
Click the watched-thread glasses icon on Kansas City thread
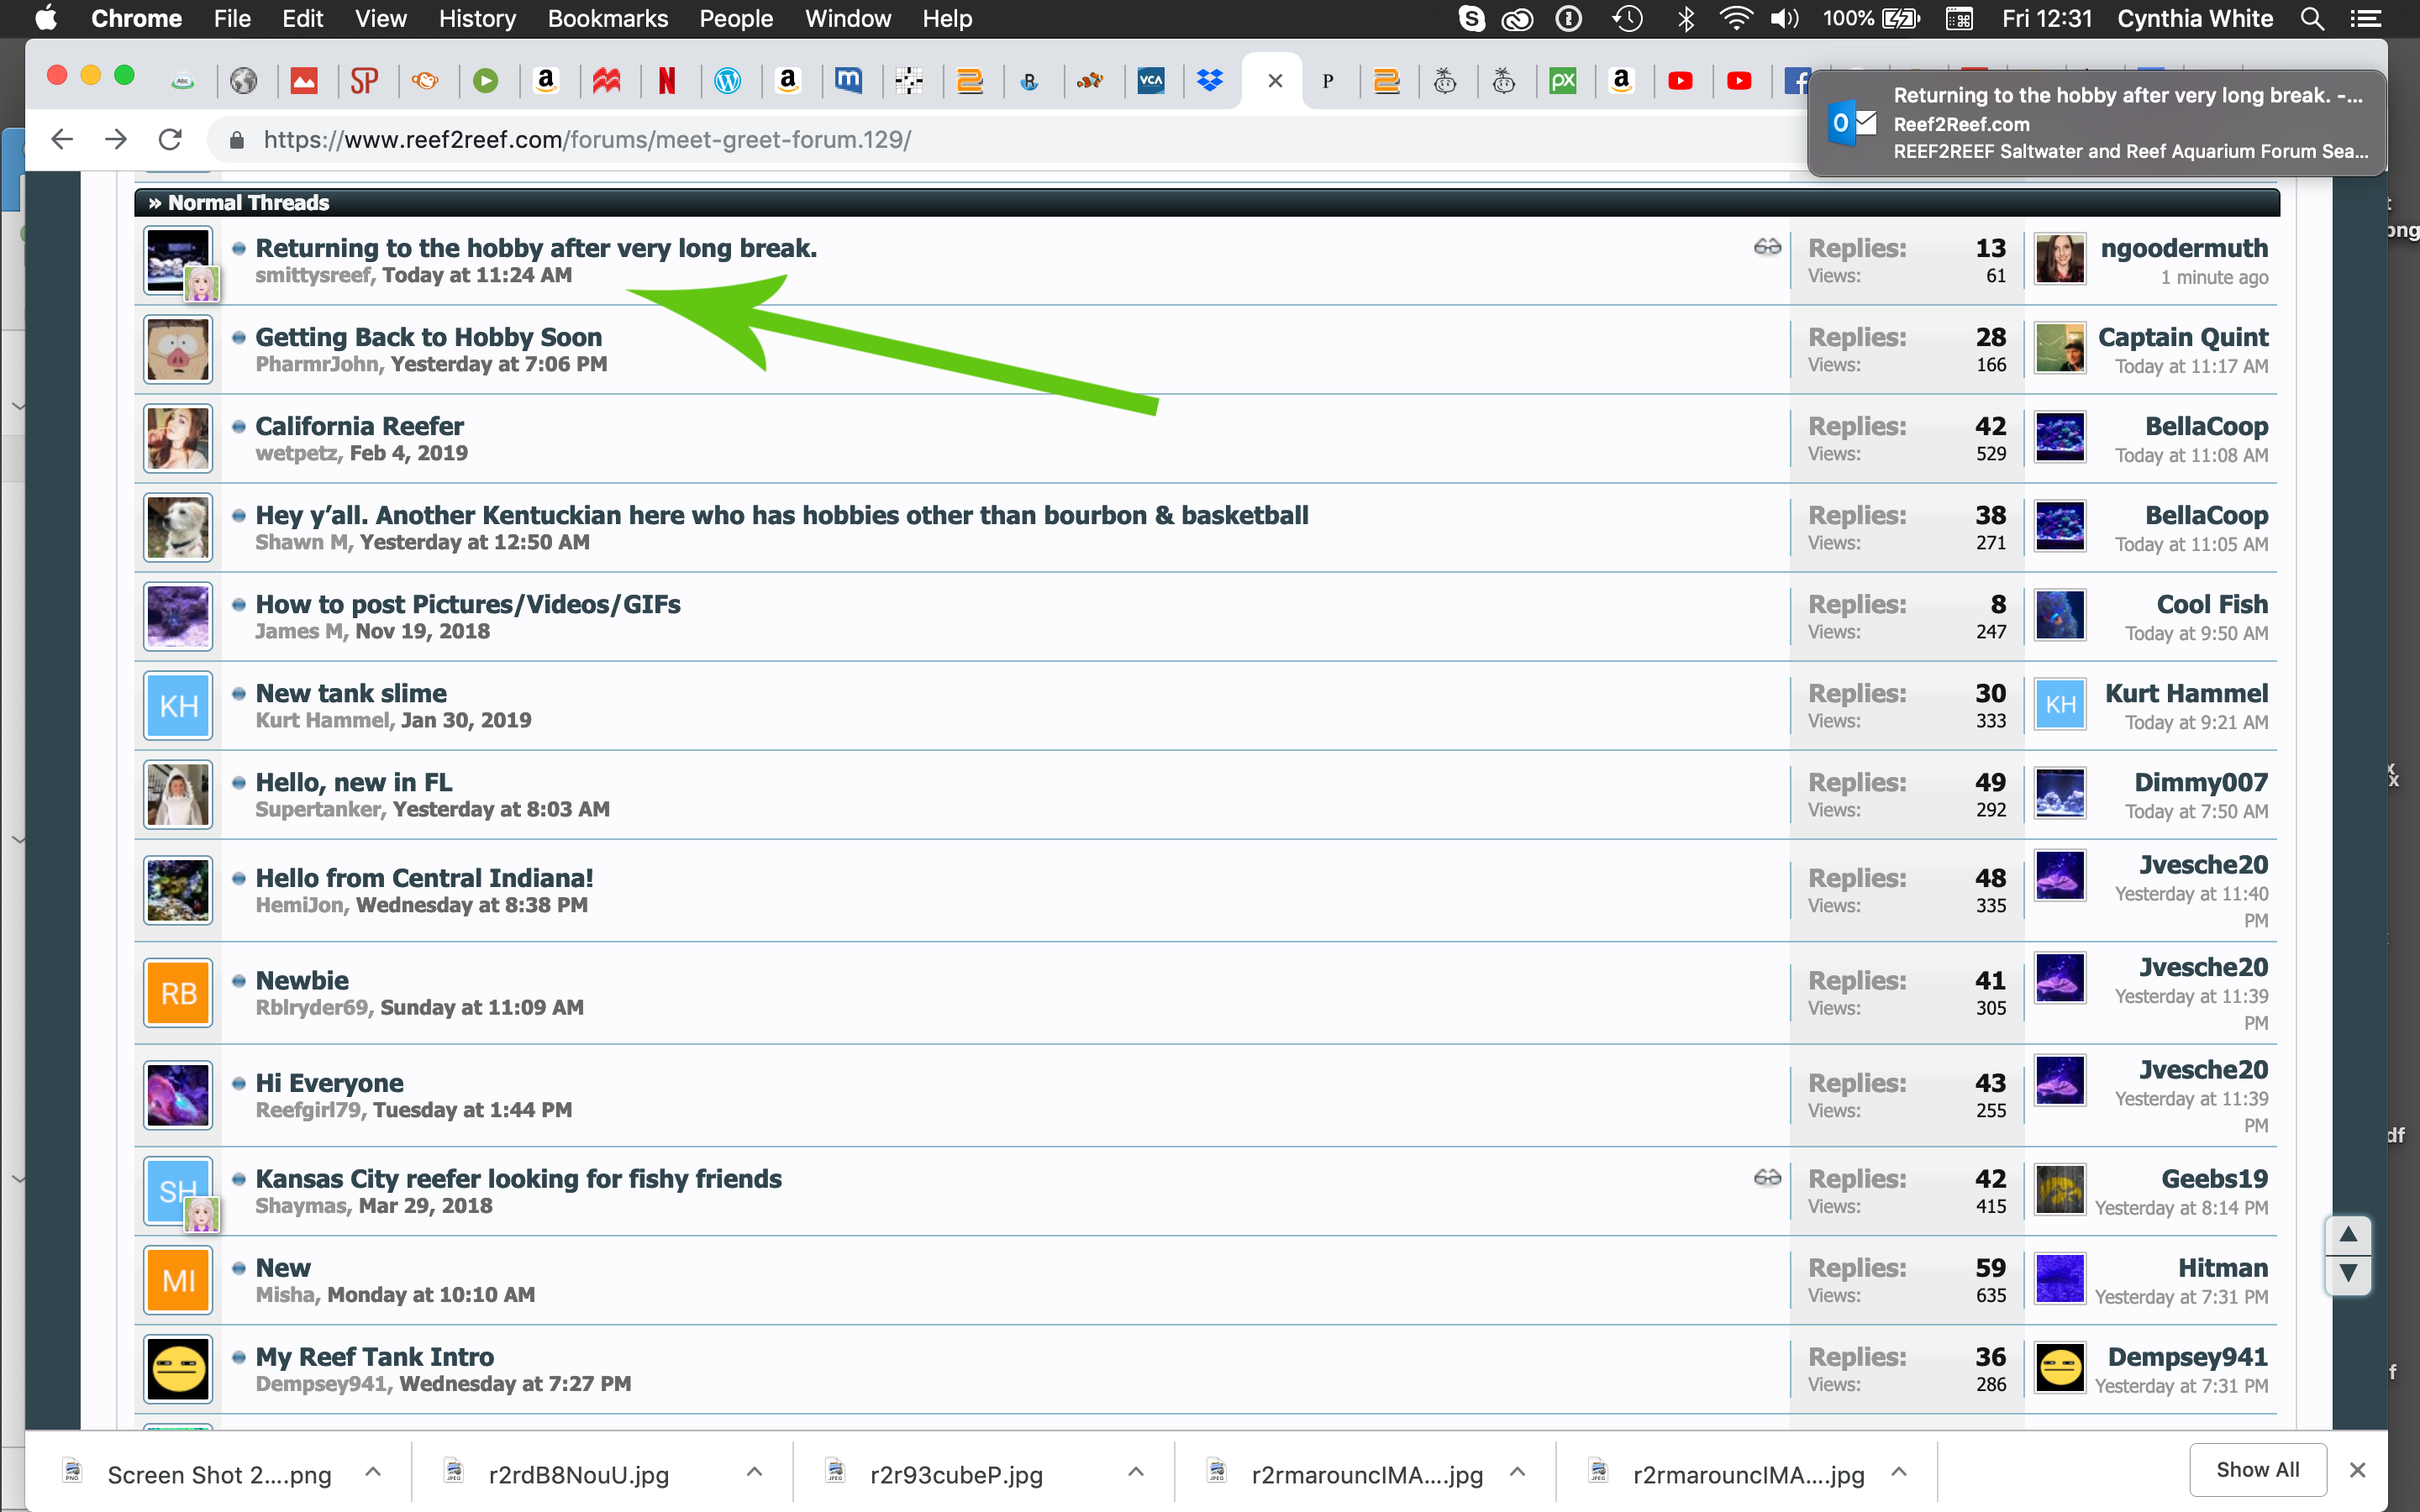[1767, 1178]
